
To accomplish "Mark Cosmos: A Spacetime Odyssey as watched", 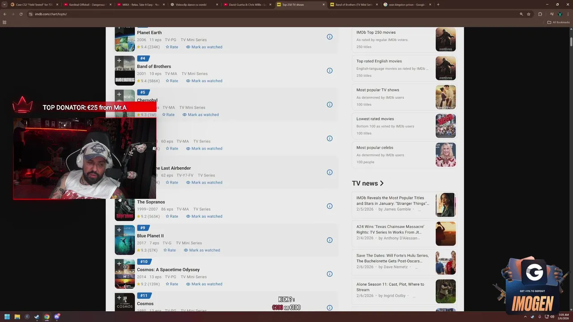I will coord(204,284).
